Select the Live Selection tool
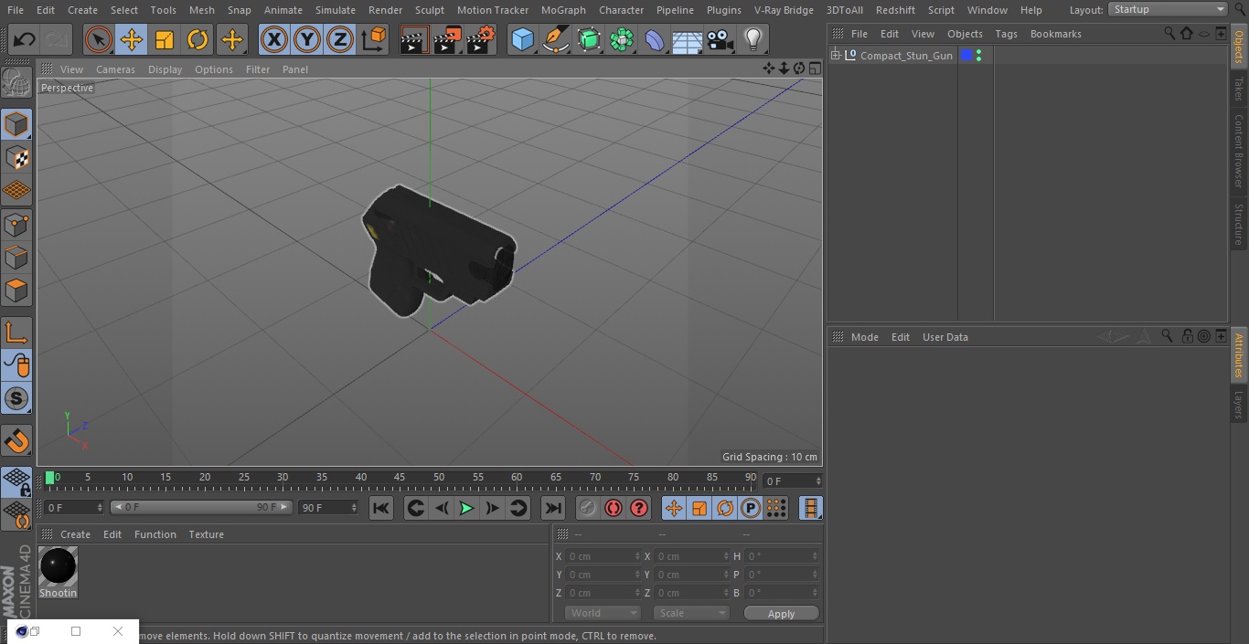This screenshot has height=644, width=1249. (99, 40)
